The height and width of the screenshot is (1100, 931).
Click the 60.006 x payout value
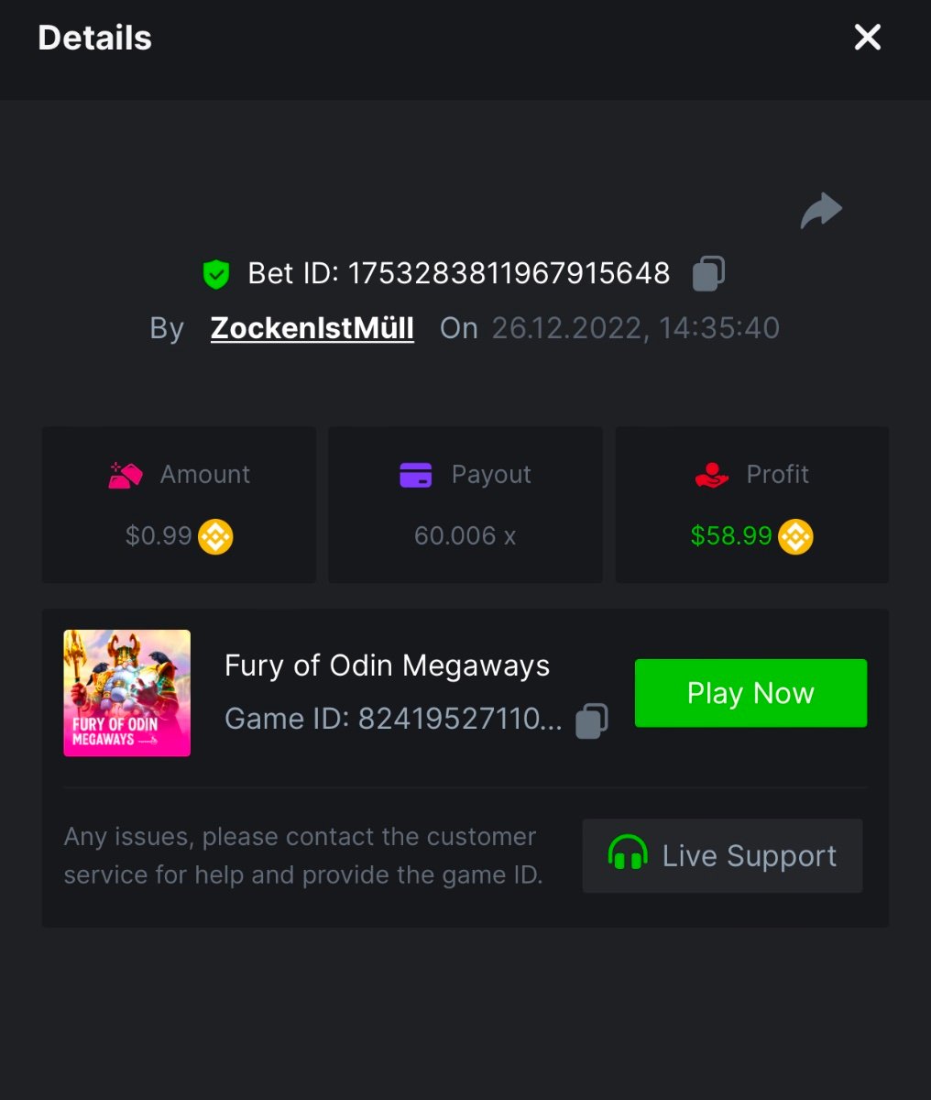coord(465,536)
